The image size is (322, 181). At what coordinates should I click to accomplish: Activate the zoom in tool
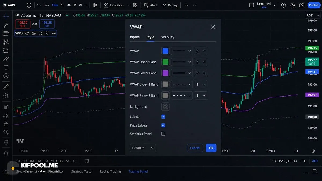pos(6,95)
